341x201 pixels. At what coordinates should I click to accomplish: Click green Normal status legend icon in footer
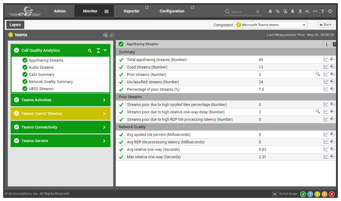[303, 194]
